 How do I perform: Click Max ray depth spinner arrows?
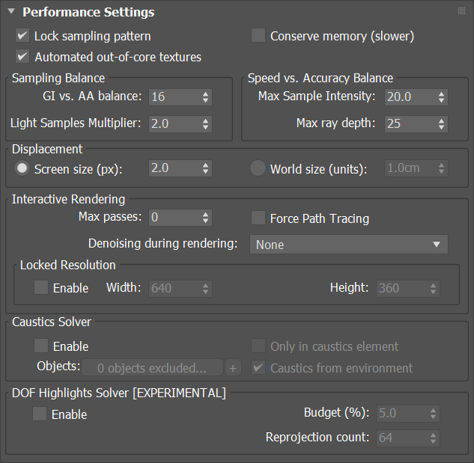pyautogui.click(x=441, y=124)
